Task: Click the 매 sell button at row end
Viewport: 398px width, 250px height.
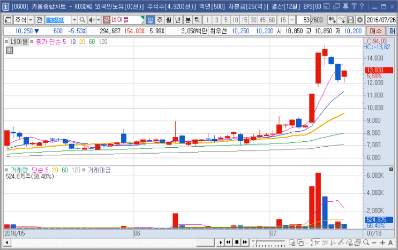Action: 392,31
